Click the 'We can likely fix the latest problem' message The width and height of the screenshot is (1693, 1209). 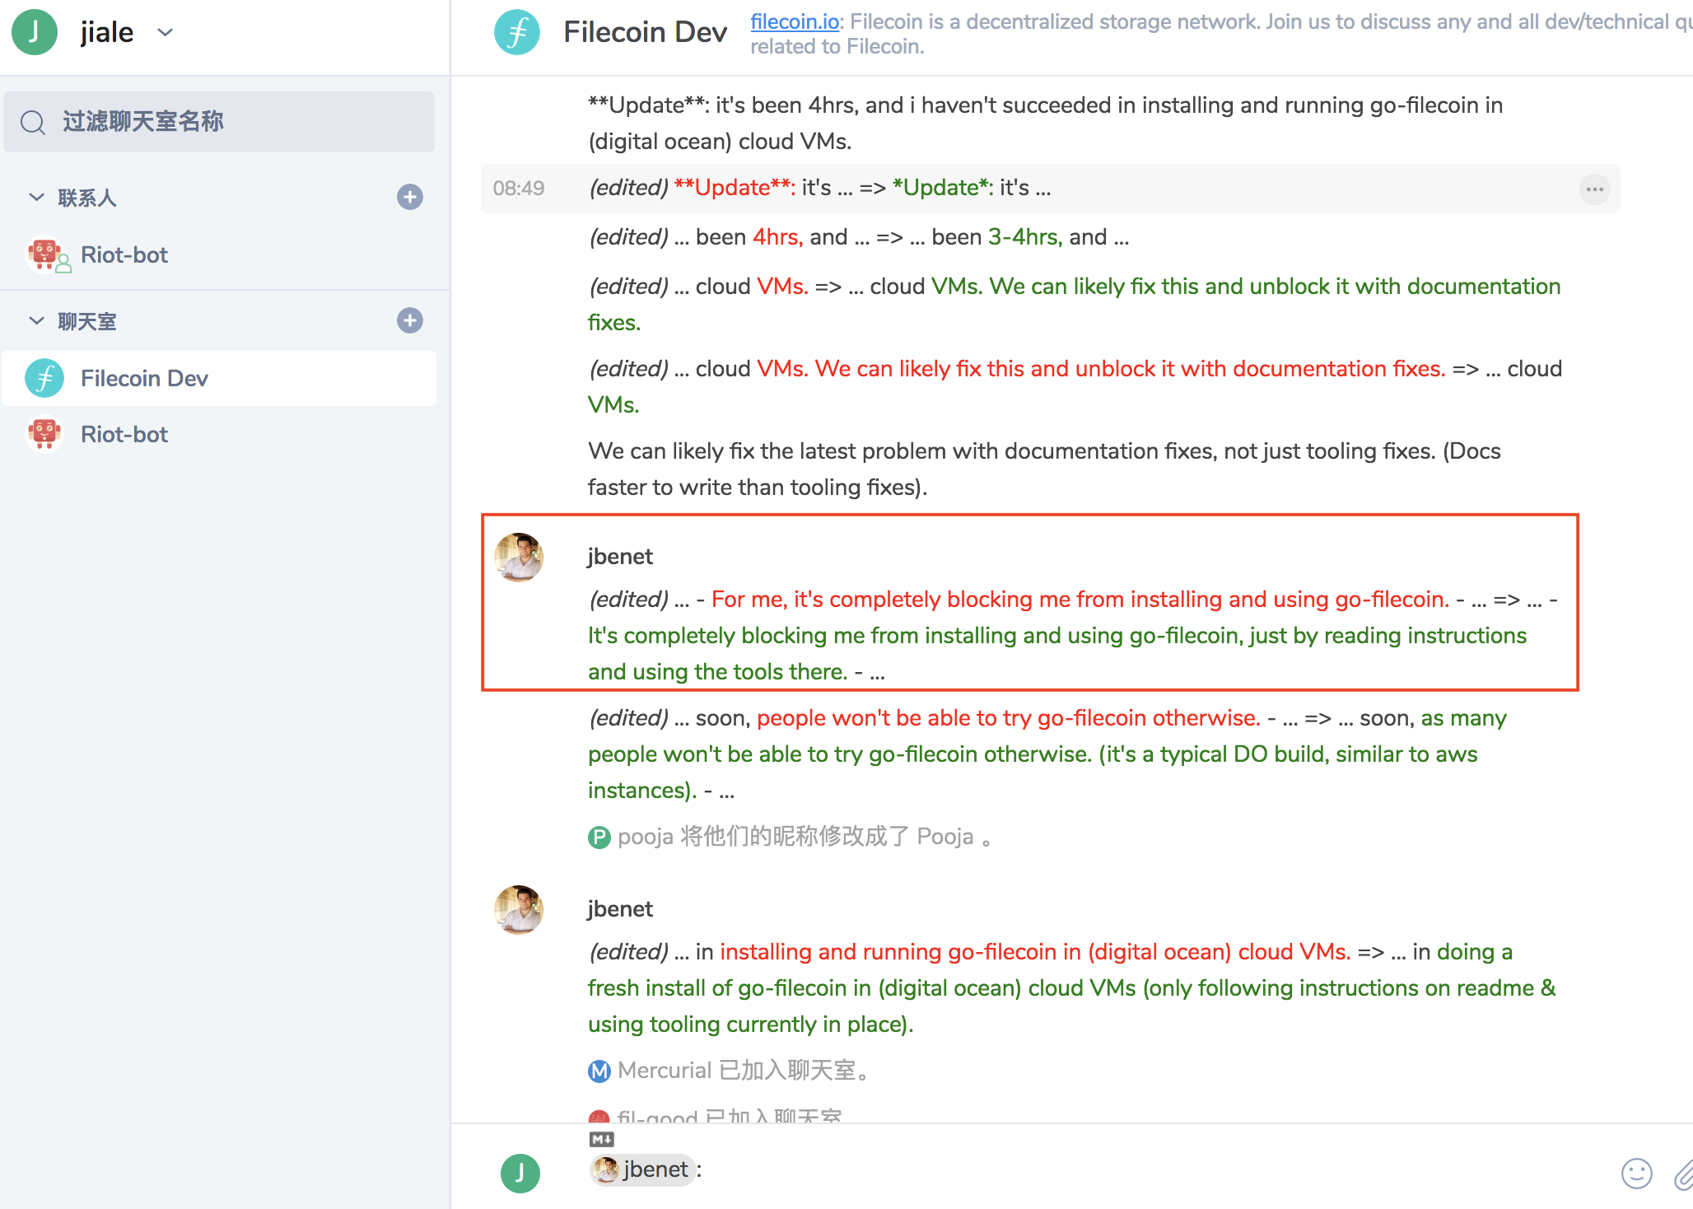click(x=1044, y=469)
